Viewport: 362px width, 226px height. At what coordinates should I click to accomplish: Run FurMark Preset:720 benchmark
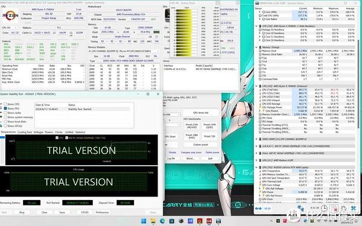point(209,136)
